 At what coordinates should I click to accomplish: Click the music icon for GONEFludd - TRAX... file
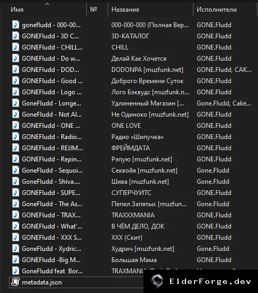click(15, 215)
